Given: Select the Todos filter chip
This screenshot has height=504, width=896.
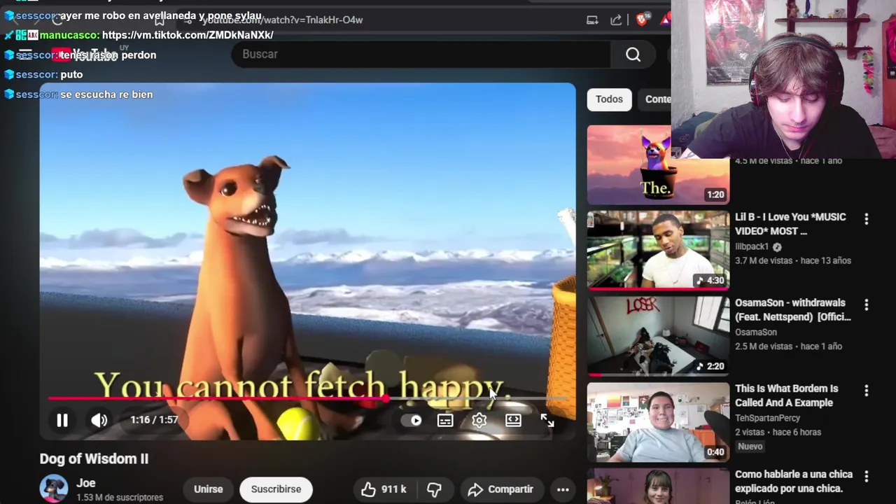Looking at the screenshot, I should 609,99.
